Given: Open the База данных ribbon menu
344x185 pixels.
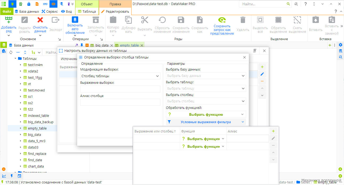Looking at the screenshot, I should click(x=27, y=12).
